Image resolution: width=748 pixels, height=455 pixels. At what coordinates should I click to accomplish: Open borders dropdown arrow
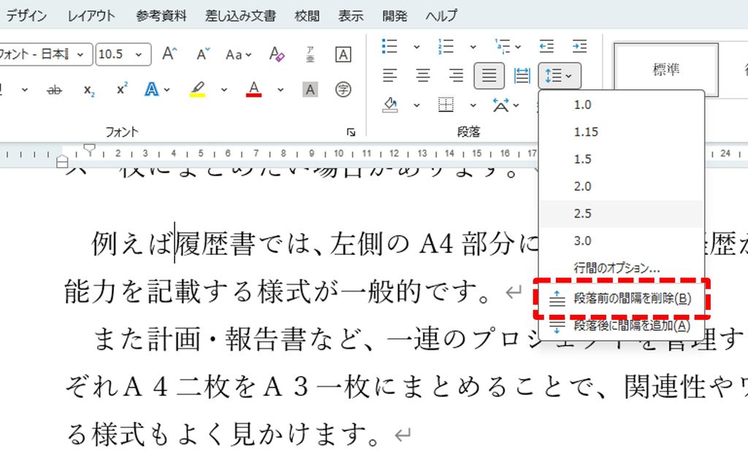473,105
